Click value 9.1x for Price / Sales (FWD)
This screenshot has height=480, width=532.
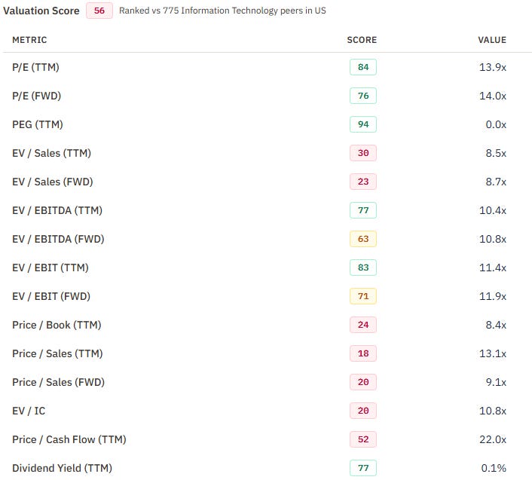point(496,382)
